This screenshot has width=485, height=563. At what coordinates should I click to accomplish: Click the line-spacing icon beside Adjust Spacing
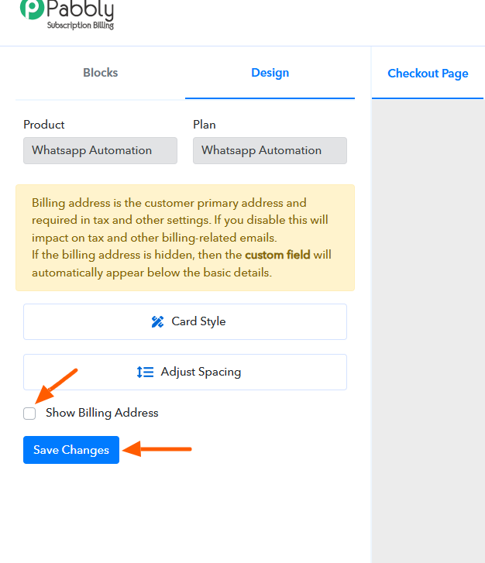point(145,372)
